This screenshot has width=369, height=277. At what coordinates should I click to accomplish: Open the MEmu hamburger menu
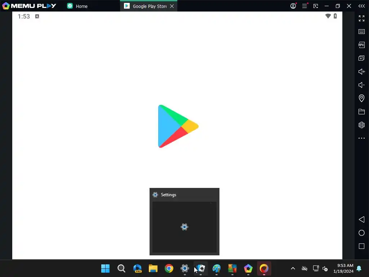(304, 6)
